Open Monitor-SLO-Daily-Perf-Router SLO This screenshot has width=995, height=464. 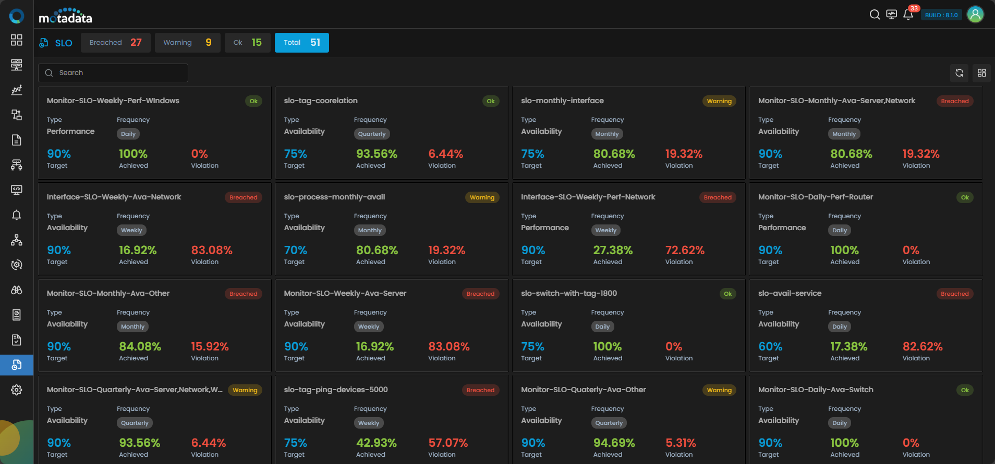point(815,197)
